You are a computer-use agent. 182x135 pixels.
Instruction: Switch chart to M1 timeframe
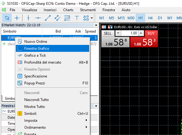(x=102, y=18)
